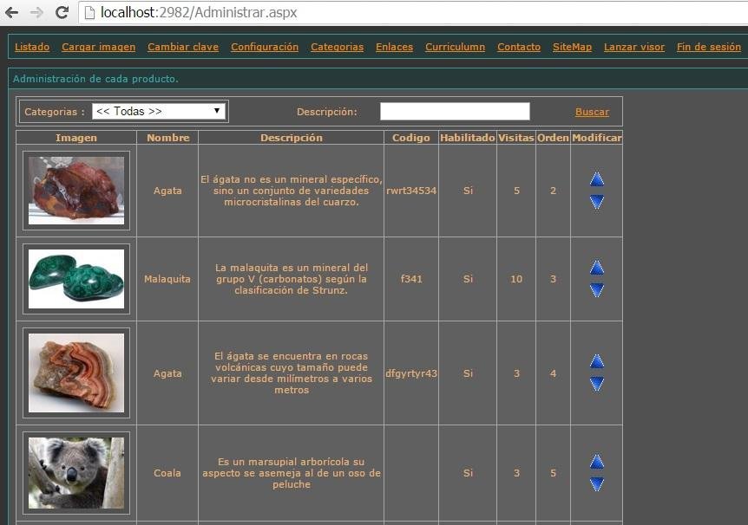748x525 pixels.
Task: Click the browser back arrow
Action: click(12, 13)
